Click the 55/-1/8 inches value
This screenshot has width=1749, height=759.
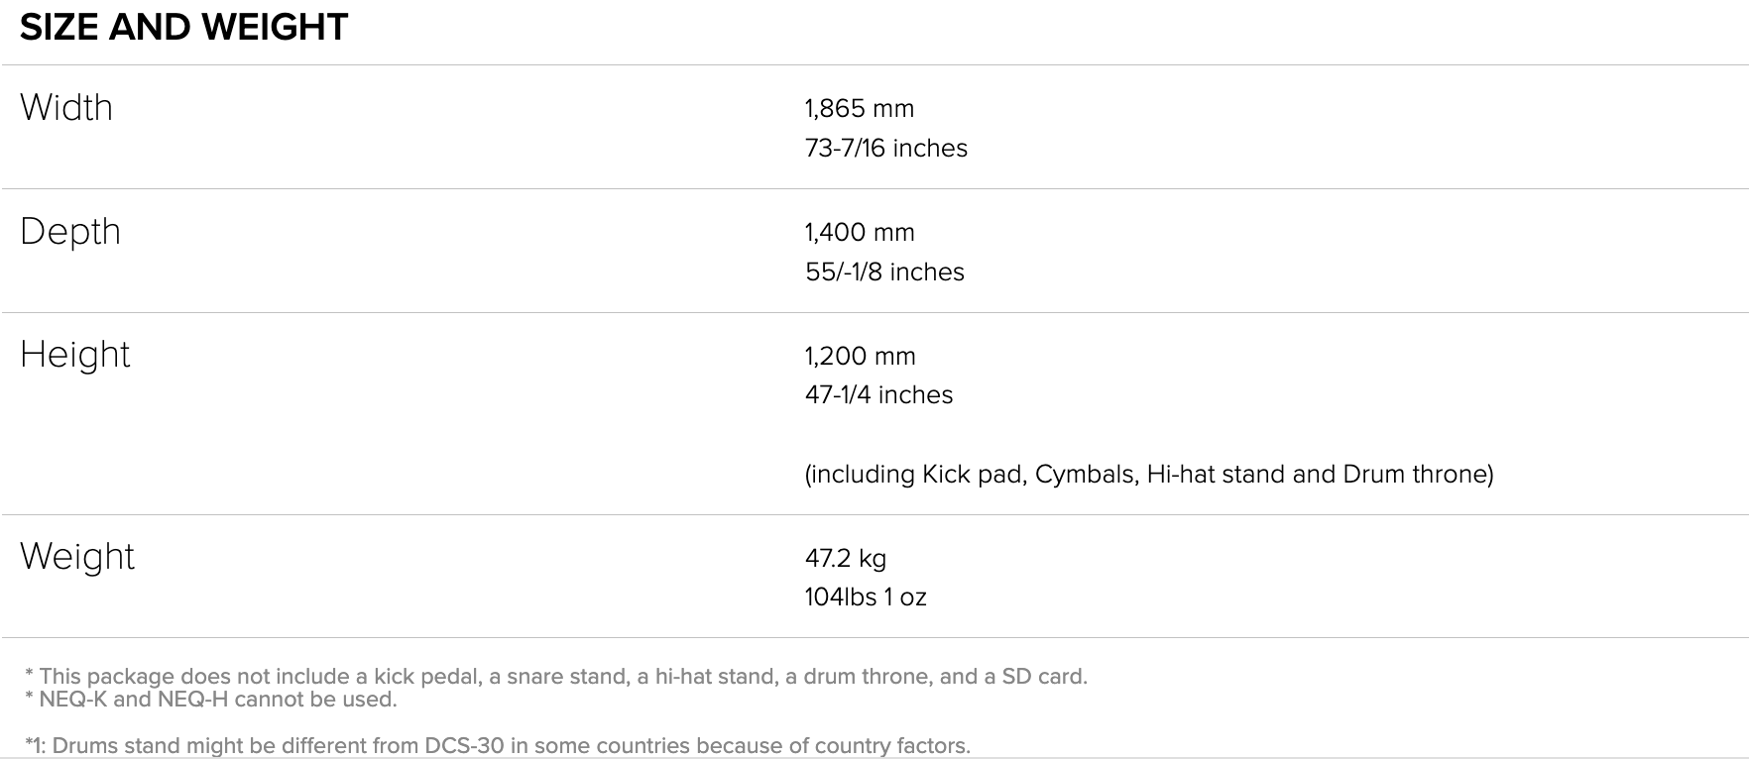[884, 271]
